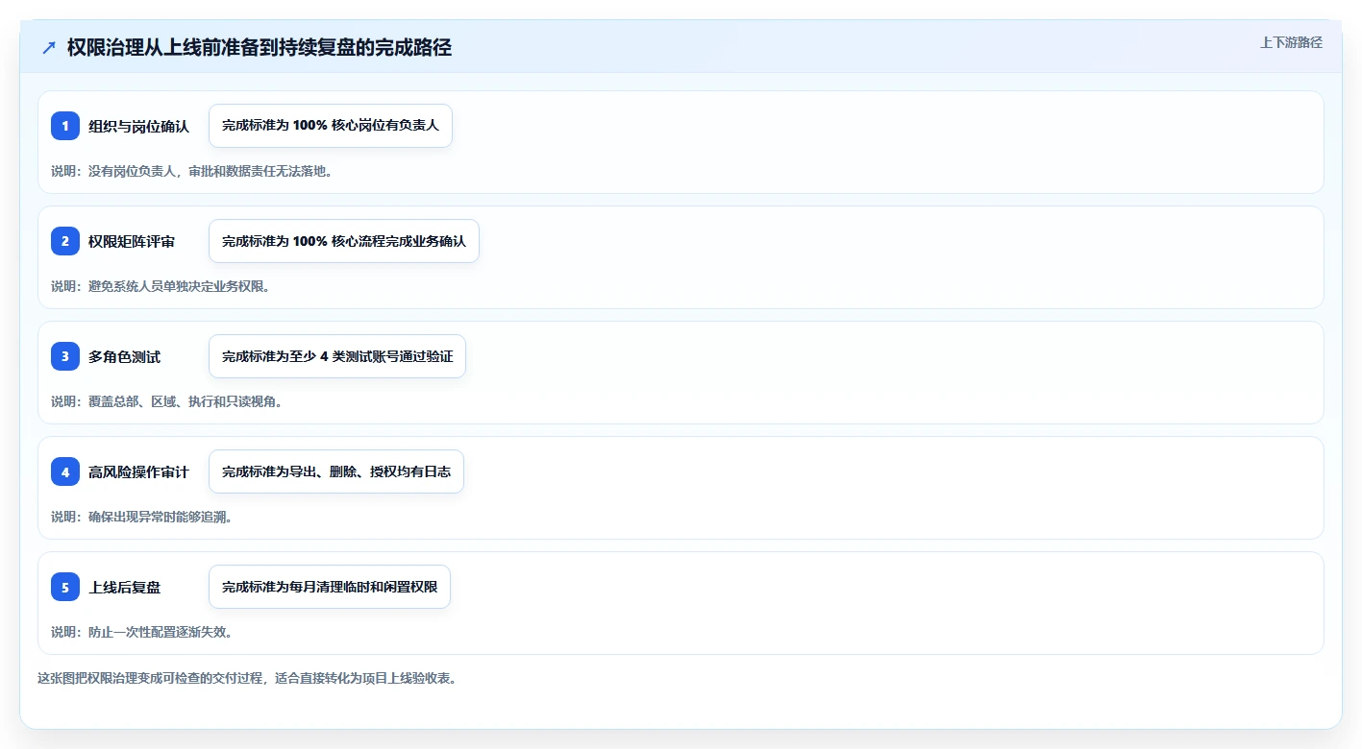The width and height of the screenshot is (1362, 749).
Task: Click the note 避免系统人员单独决定业务权限
Action: [161, 286]
